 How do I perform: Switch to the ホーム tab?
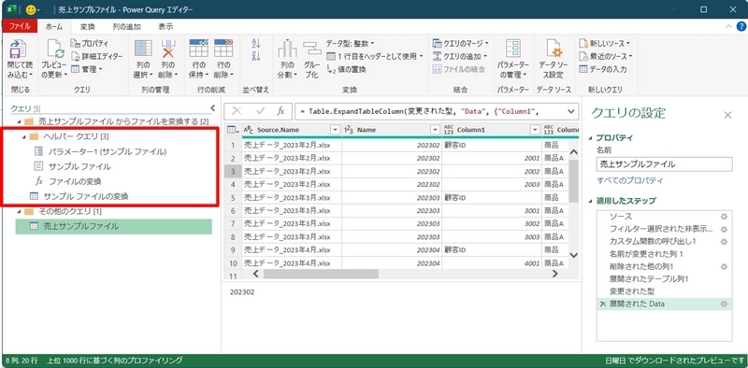click(x=54, y=27)
